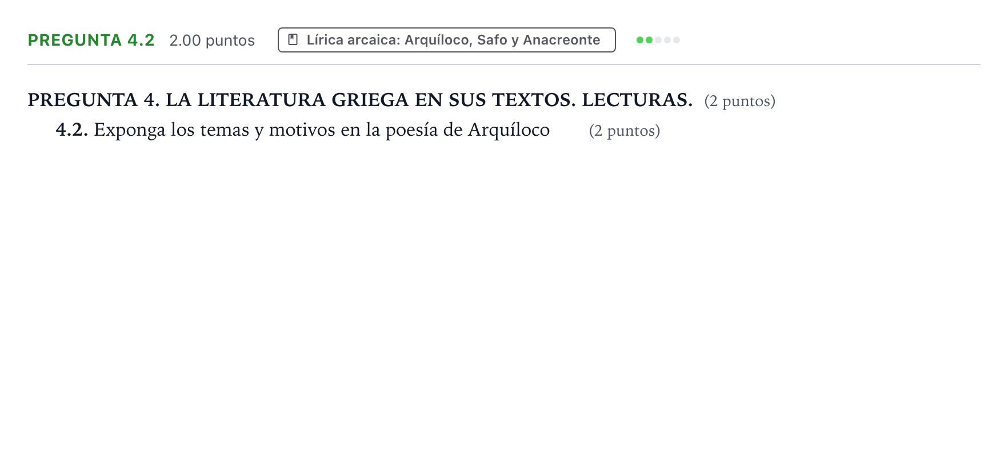Viewport: 1008px width, 461px height.
Task: Click the (2 puntos) label beside question 4.2 text
Action: (x=625, y=131)
